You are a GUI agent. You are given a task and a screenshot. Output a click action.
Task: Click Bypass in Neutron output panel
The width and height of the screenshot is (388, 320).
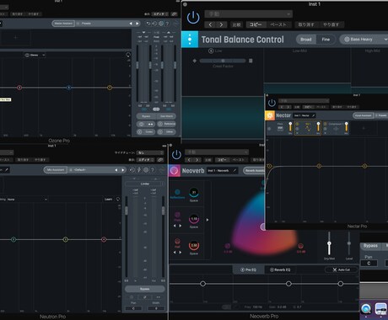(144, 289)
